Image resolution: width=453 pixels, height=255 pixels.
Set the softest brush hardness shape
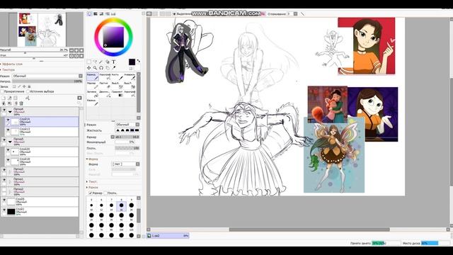tap(117, 130)
